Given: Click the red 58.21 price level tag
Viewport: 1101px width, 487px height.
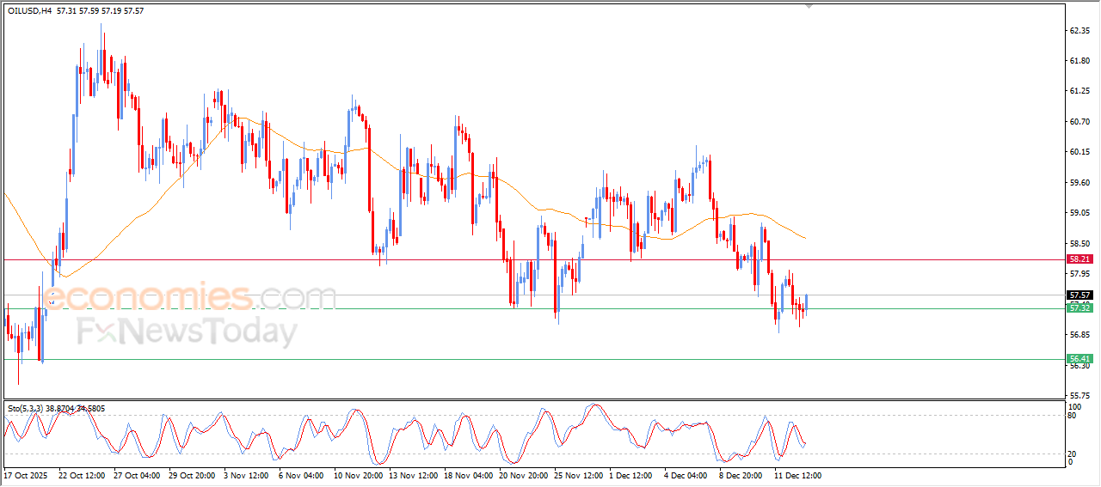Looking at the screenshot, I should pos(1079,259).
